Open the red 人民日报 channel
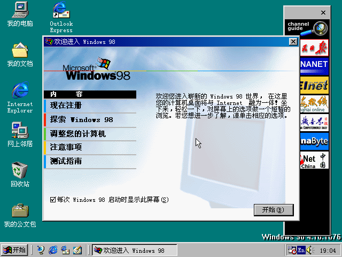342x257 pixels. tap(314, 48)
